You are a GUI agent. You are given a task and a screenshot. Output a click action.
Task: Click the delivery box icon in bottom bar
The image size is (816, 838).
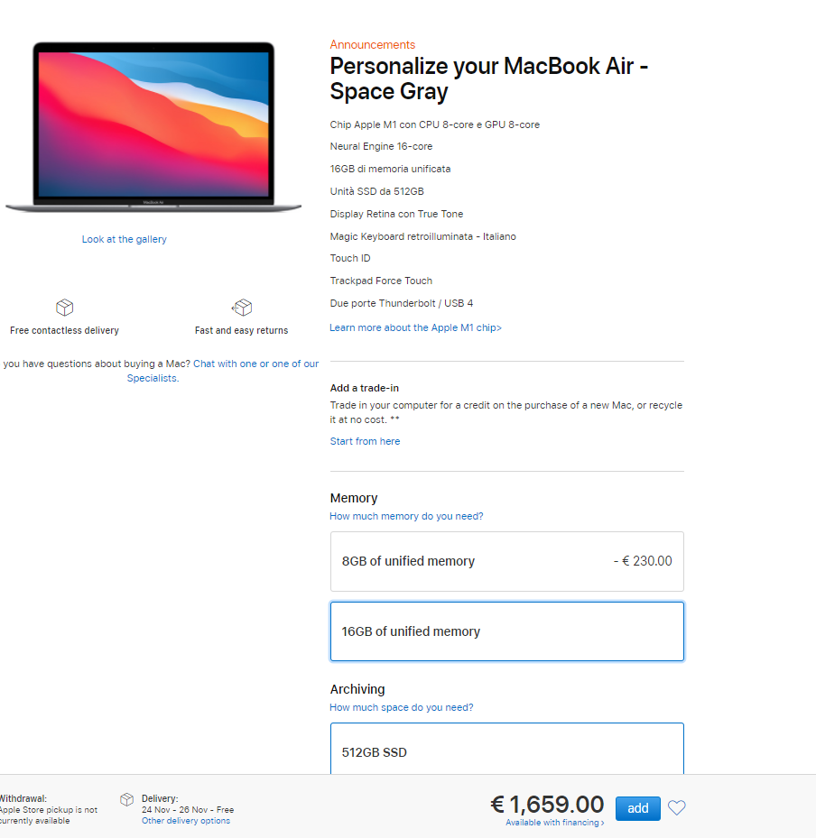tap(126, 799)
